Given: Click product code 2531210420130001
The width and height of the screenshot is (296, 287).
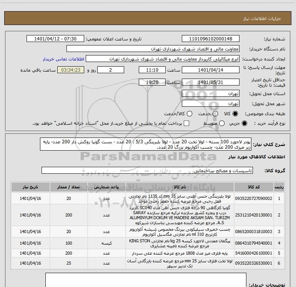Looking at the screenshot, I should pyautogui.click(x=254, y=215).
